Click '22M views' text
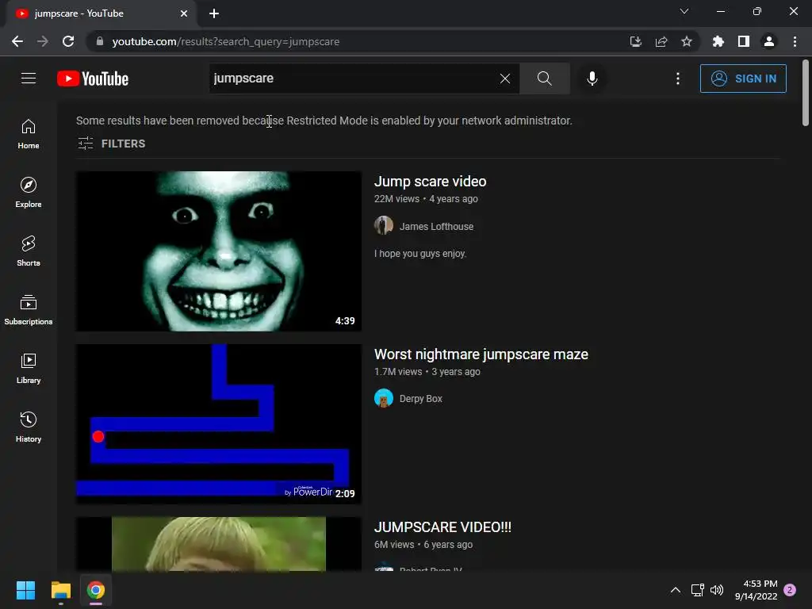 pyautogui.click(x=396, y=199)
